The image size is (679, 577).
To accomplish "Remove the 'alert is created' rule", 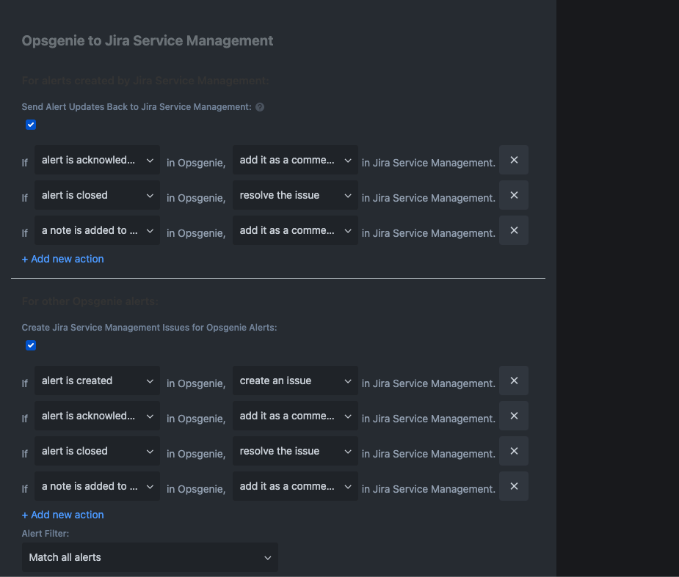I will pos(514,381).
